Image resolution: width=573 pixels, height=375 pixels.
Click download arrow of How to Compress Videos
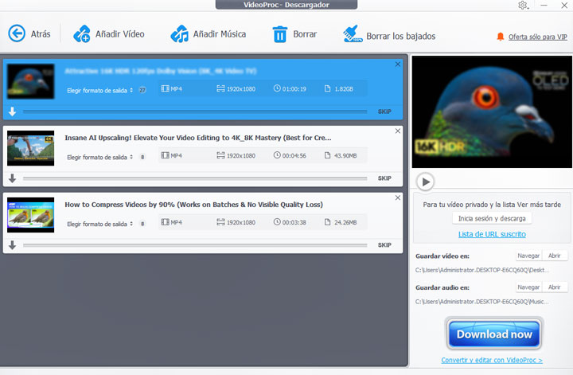tap(13, 245)
